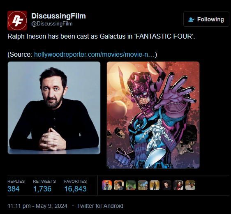Screen dimensions: 231x214
Task: Open last liker avatar in the row
Action: 190,185
